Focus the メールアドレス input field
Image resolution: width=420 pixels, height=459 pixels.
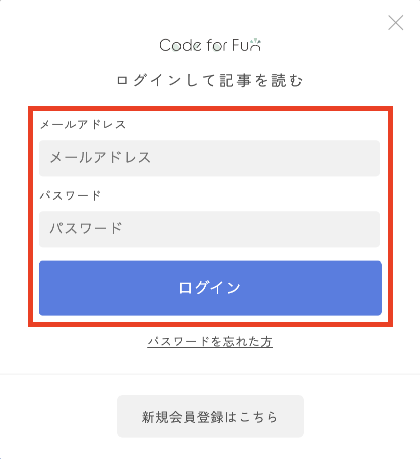pyautogui.click(x=209, y=158)
